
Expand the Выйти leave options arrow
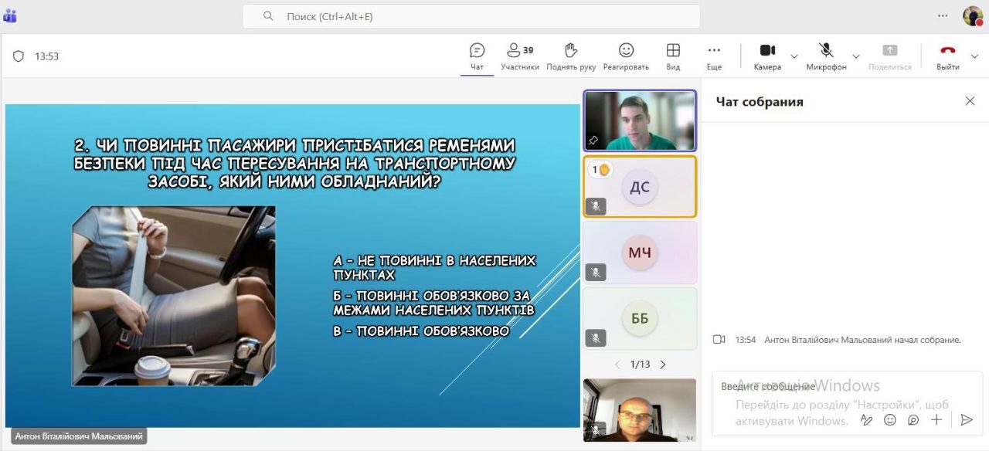974,56
